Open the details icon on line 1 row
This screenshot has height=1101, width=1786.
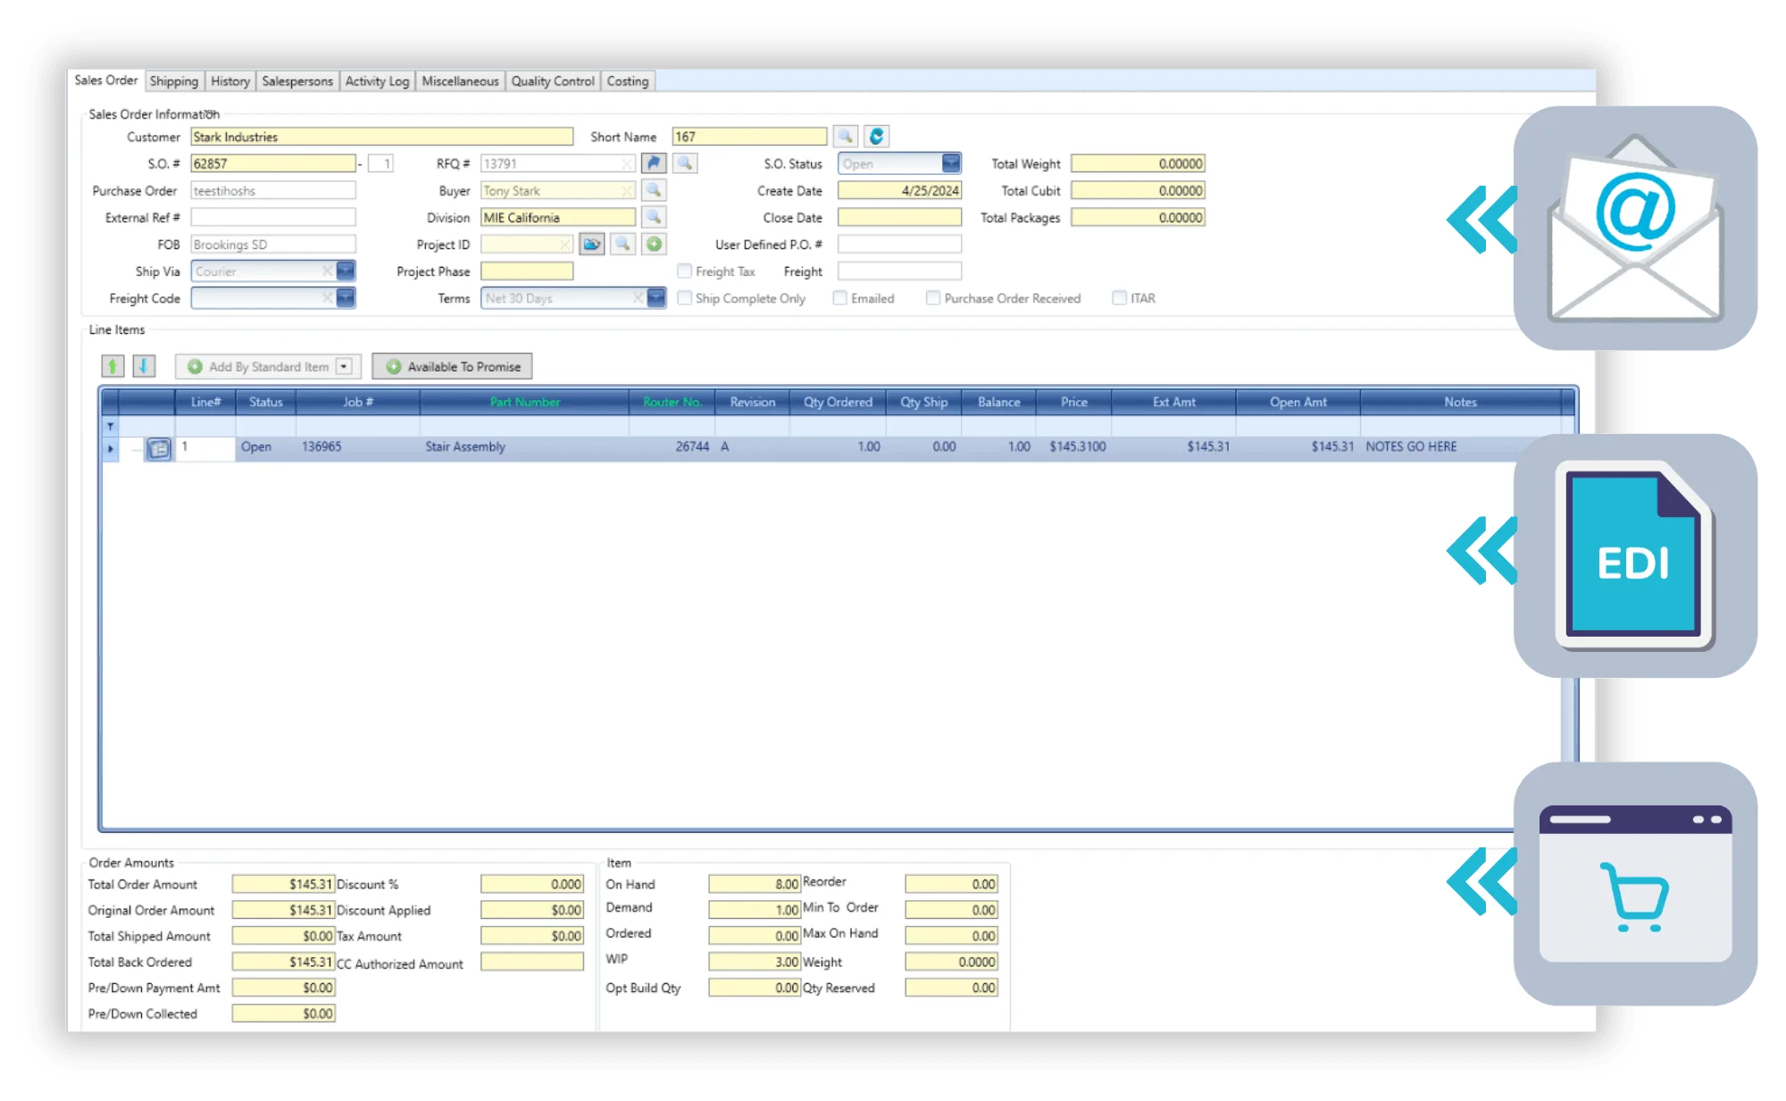[x=159, y=448]
